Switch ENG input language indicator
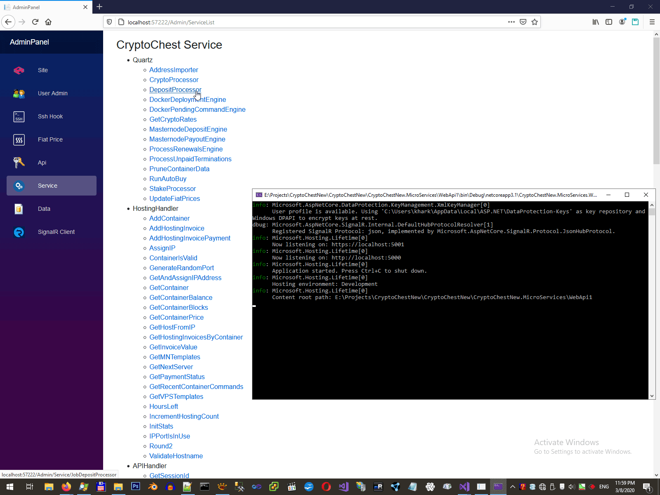Screen dimensions: 660x495 pyautogui.click(x=604, y=487)
